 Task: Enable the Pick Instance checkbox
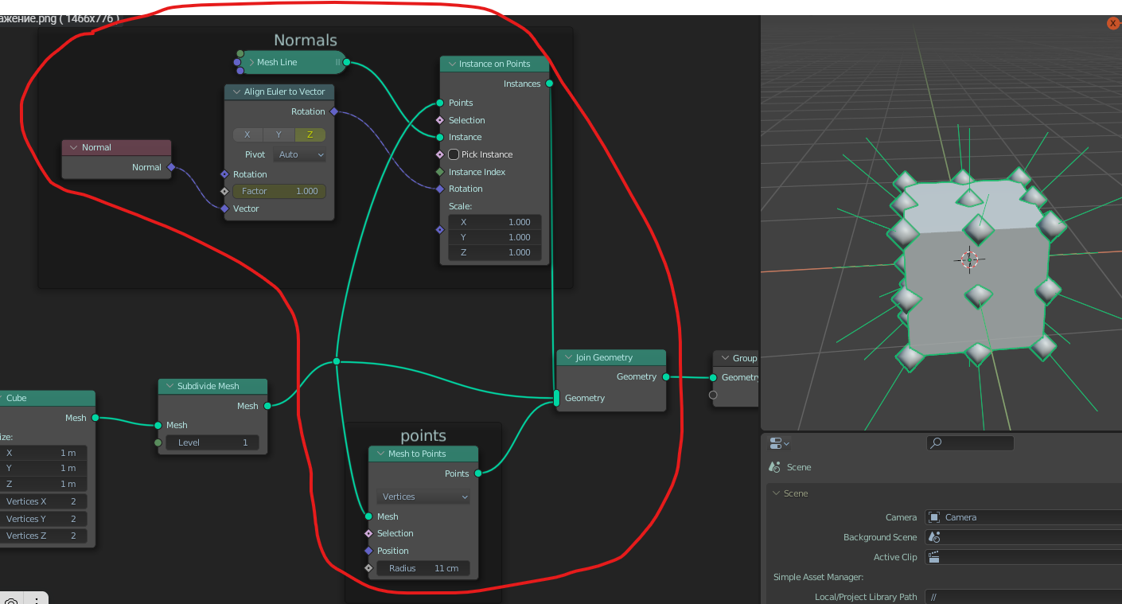pos(454,154)
